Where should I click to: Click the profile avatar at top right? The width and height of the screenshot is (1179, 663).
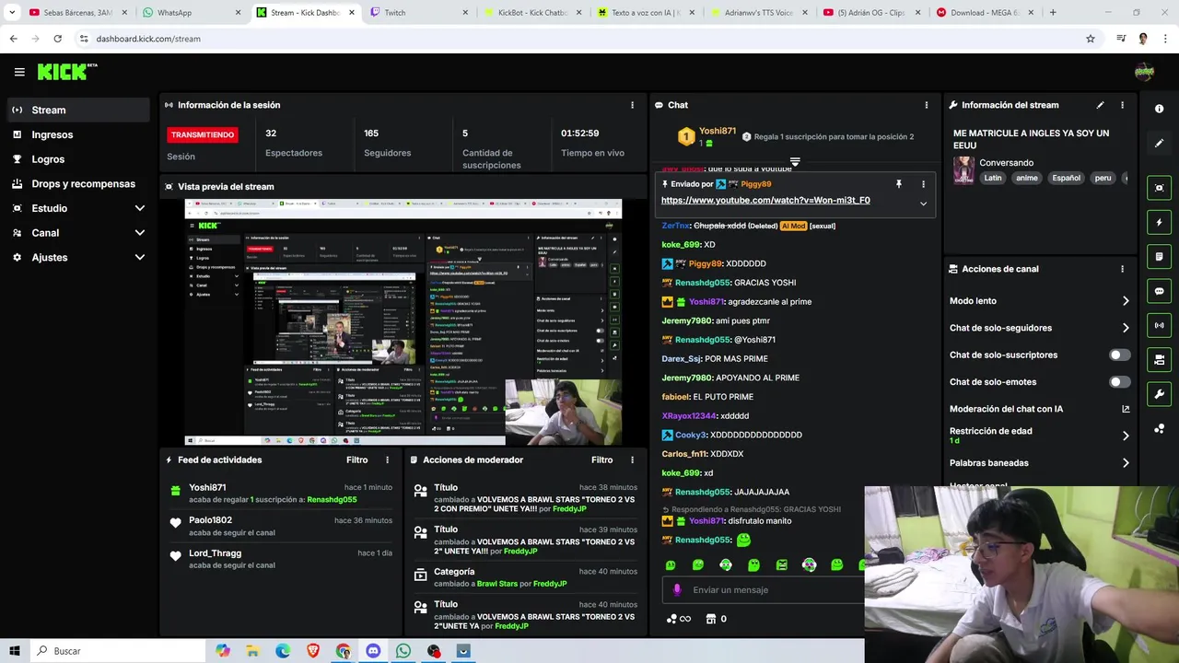[1144, 72]
